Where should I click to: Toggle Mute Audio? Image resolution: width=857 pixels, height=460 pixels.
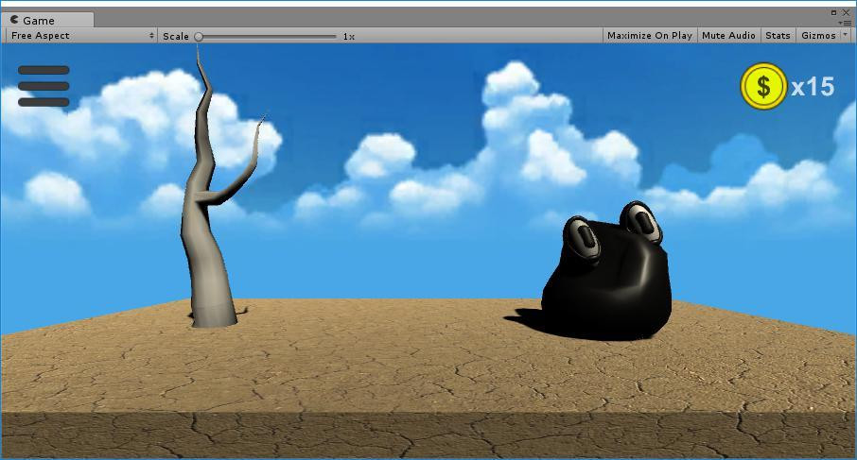click(x=728, y=36)
